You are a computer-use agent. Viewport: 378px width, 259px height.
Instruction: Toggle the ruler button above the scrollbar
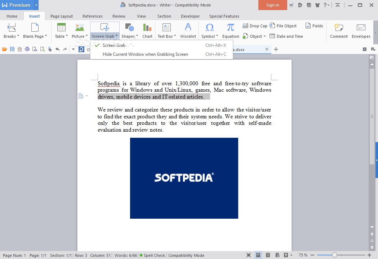tap(372, 58)
